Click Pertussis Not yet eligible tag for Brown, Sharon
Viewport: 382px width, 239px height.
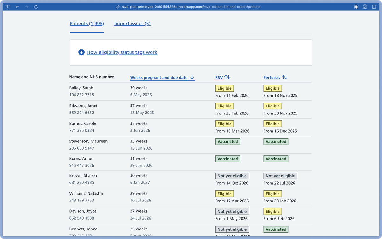tap(280, 176)
